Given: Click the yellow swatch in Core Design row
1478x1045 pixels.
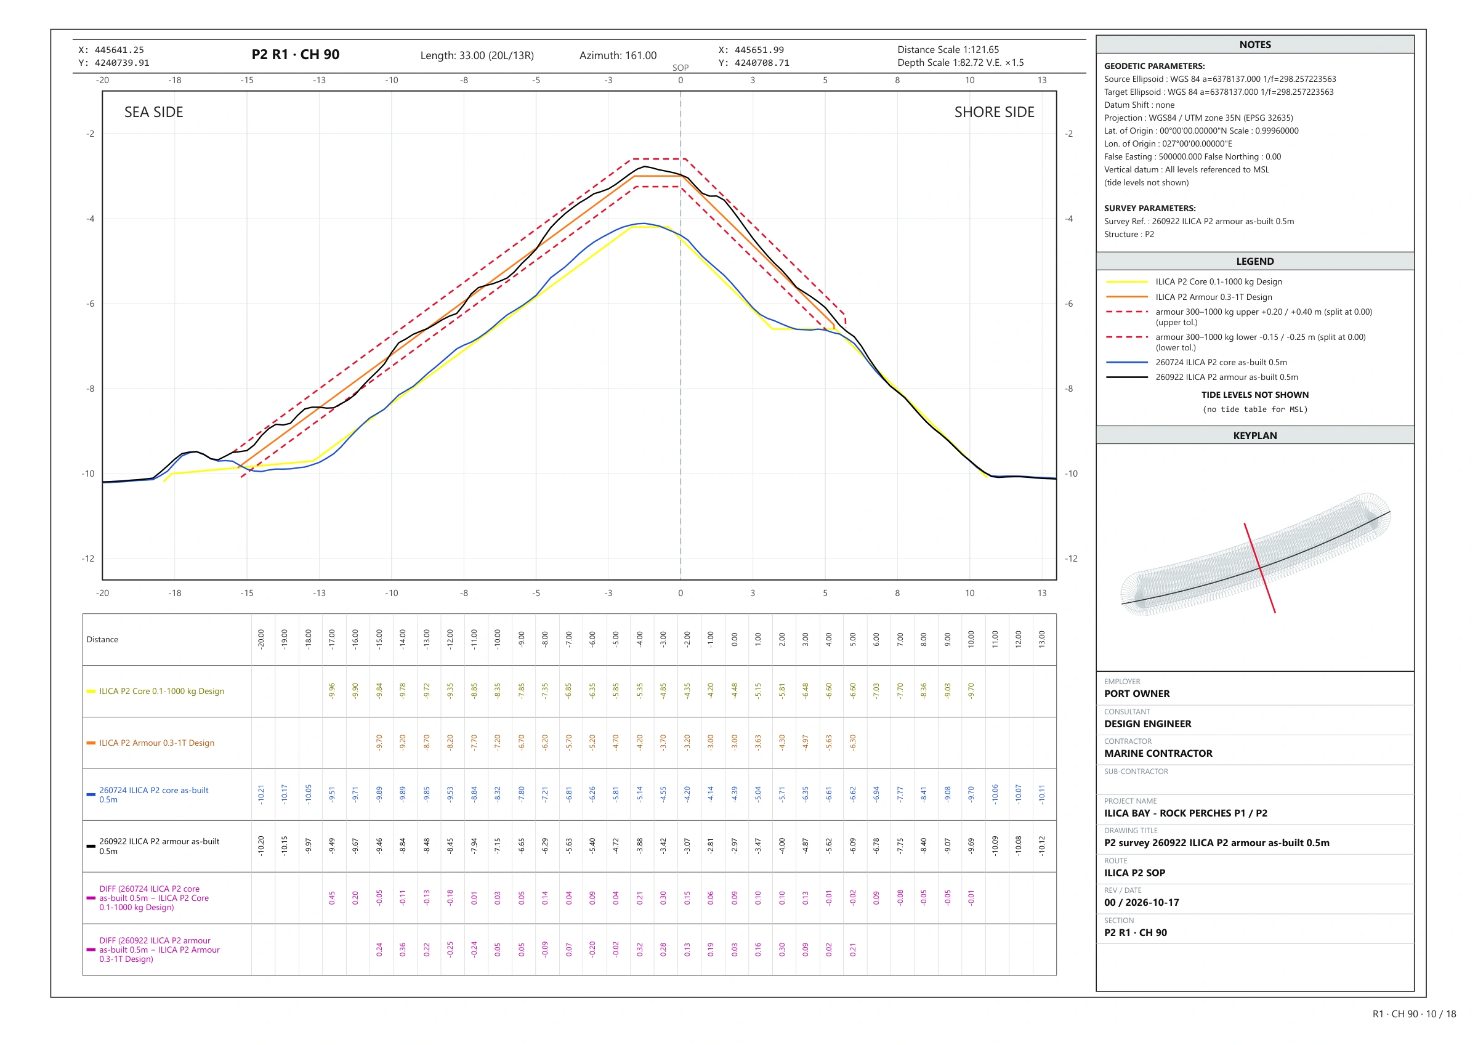Looking at the screenshot, I should coord(91,692).
